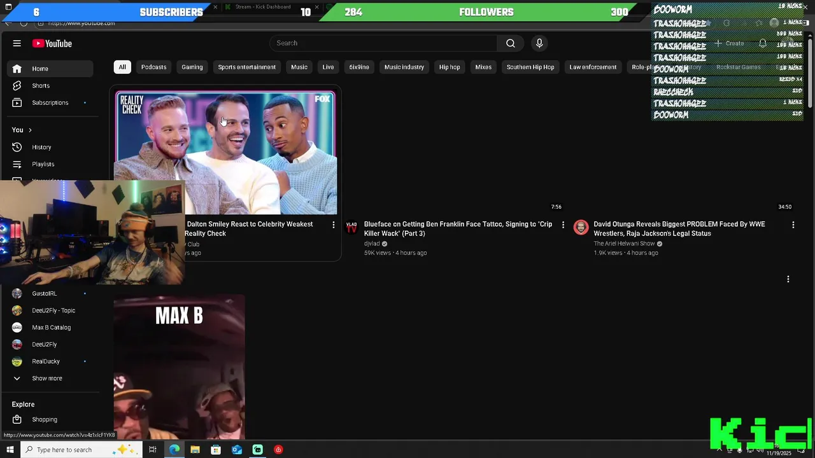Open Outlook from the taskbar

pos(237,450)
